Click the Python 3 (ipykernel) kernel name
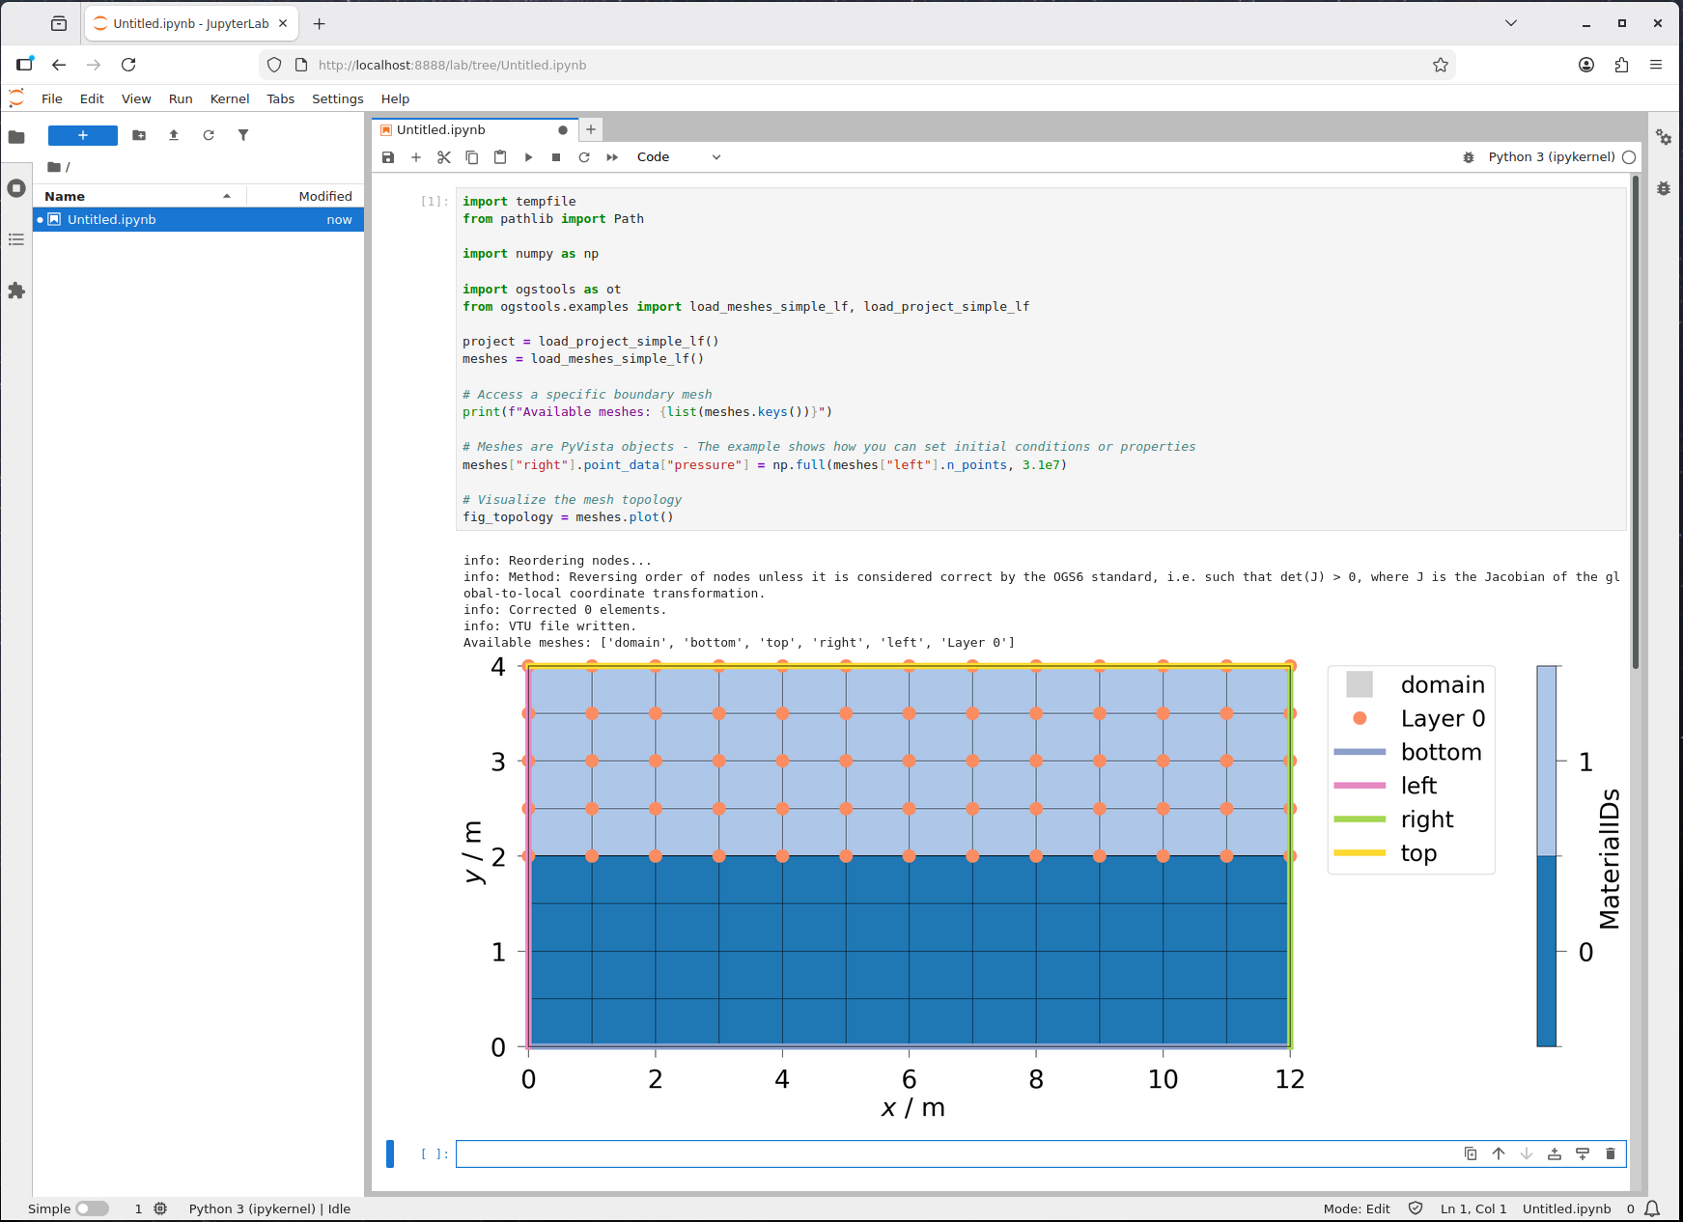Viewport: 1683px width, 1222px height. pos(1551,157)
